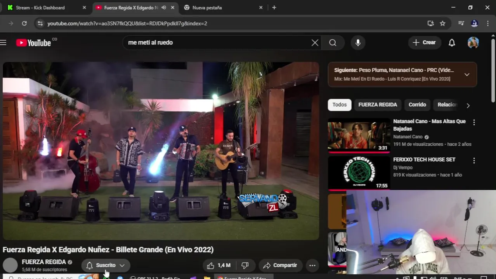Open YouTube notifications bell
This screenshot has height=279, width=496.
tap(452, 43)
